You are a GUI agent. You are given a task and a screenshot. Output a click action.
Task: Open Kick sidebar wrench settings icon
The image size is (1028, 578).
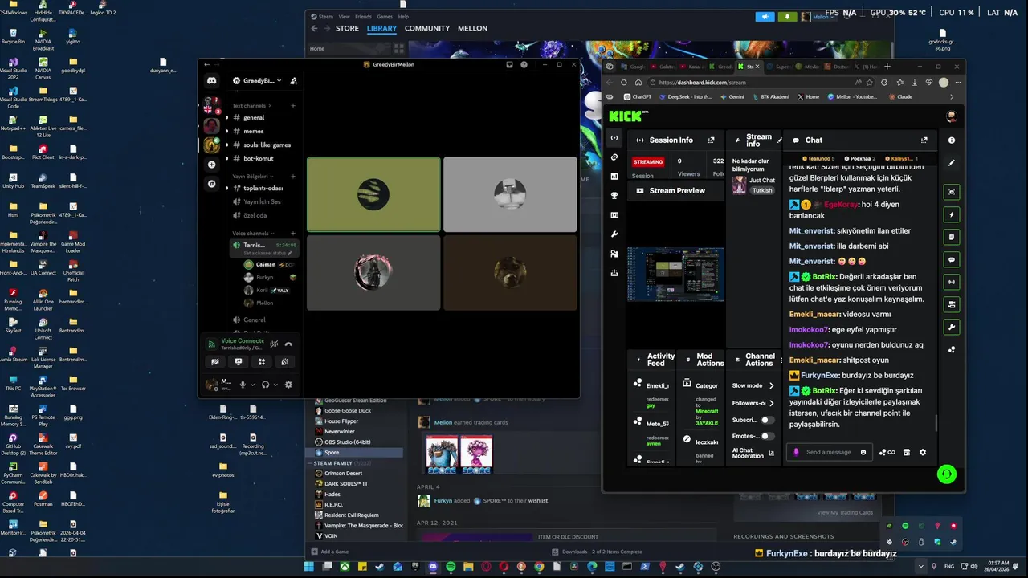click(x=614, y=234)
